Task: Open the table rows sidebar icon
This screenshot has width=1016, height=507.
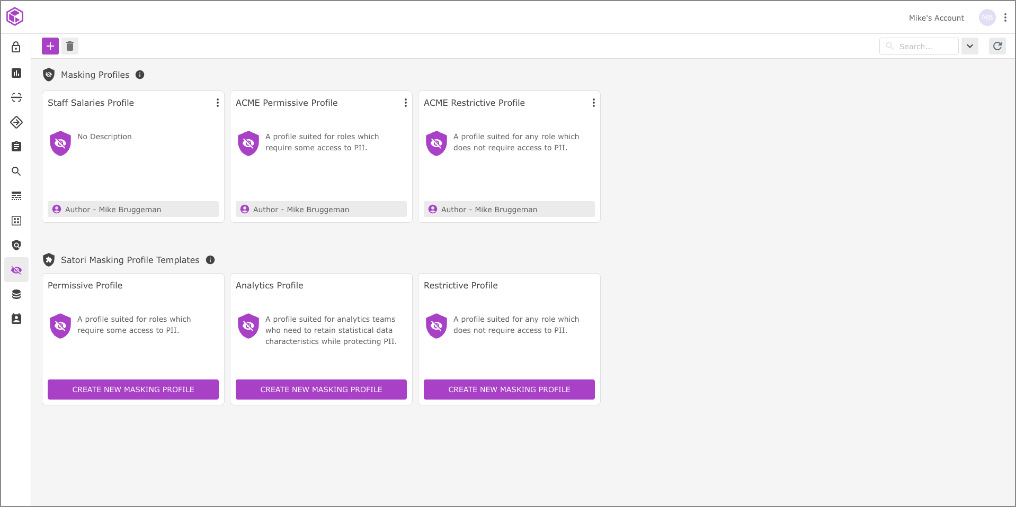Action: point(16,196)
